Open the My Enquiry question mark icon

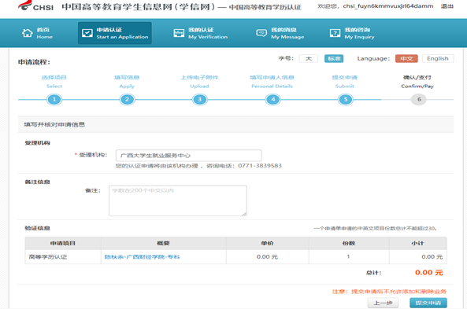click(335, 33)
